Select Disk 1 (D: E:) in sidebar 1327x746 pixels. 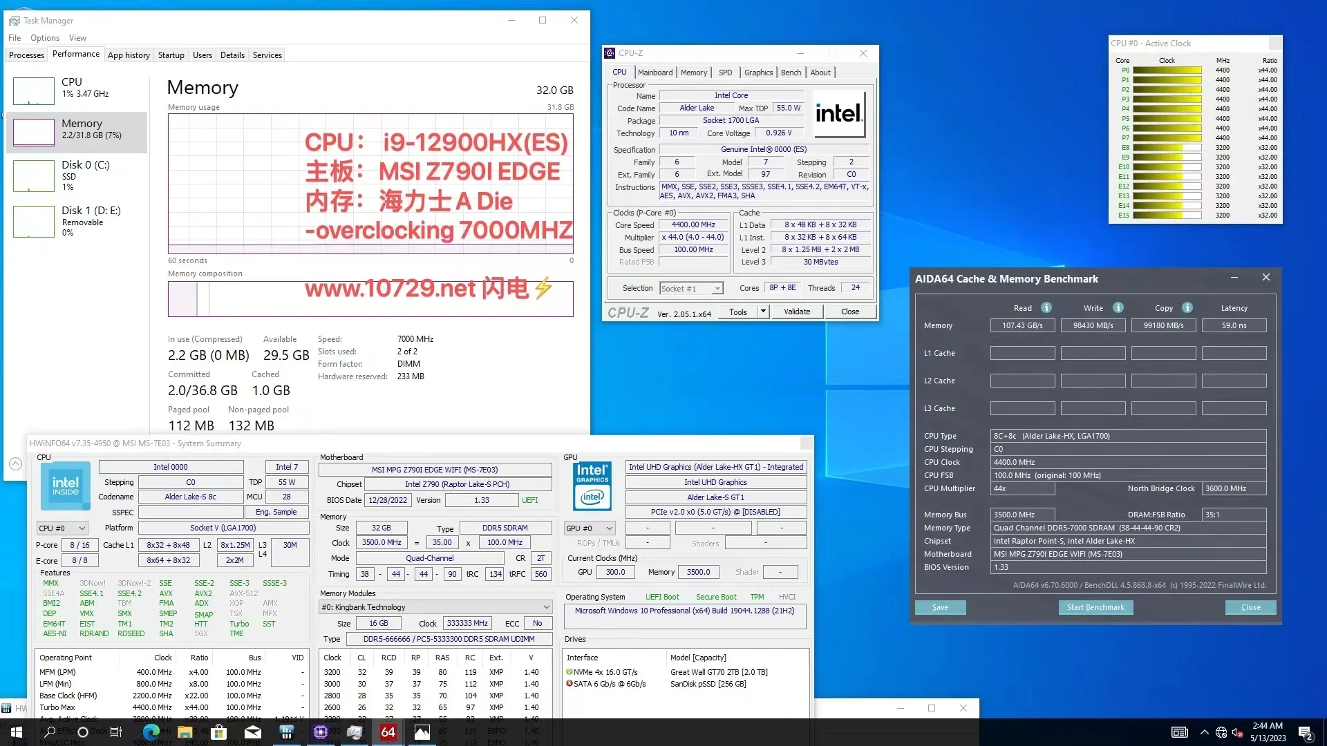(78, 221)
